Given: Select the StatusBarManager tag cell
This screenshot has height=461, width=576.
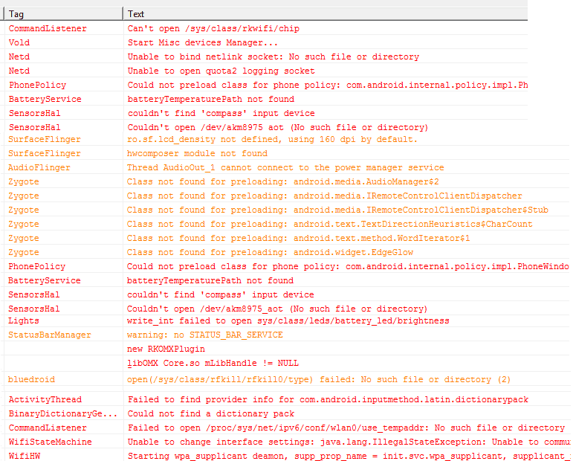Looking at the screenshot, I should click(50, 335).
